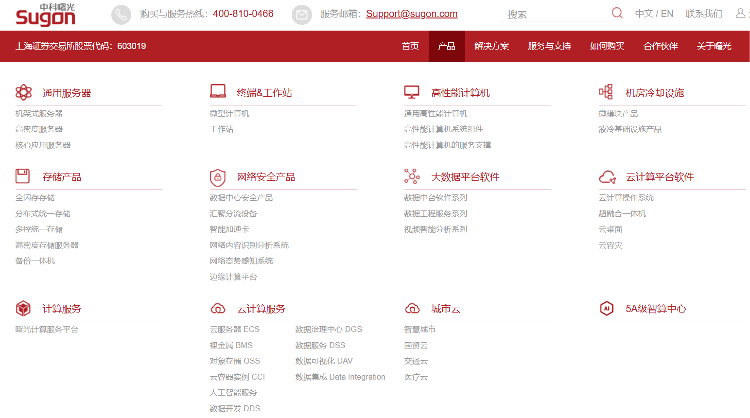Open the 如何购买 menu
Viewport: 750px width, 418px height.
click(x=607, y=46)
